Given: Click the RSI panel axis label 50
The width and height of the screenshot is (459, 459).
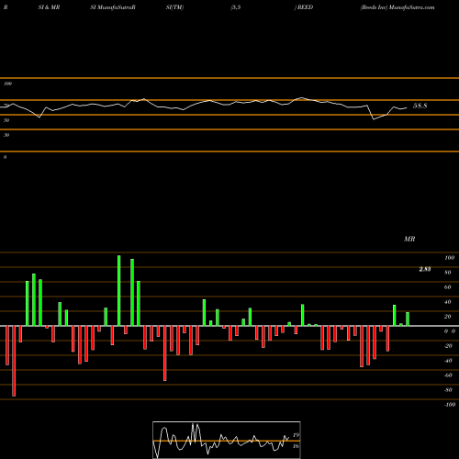Looking at the screenshot, I should tap(6, 120).
